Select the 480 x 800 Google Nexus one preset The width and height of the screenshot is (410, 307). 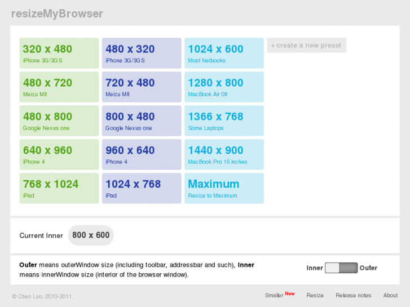point(59,121)
